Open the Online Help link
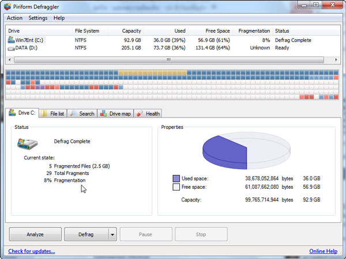 click(x=323, y=251)
